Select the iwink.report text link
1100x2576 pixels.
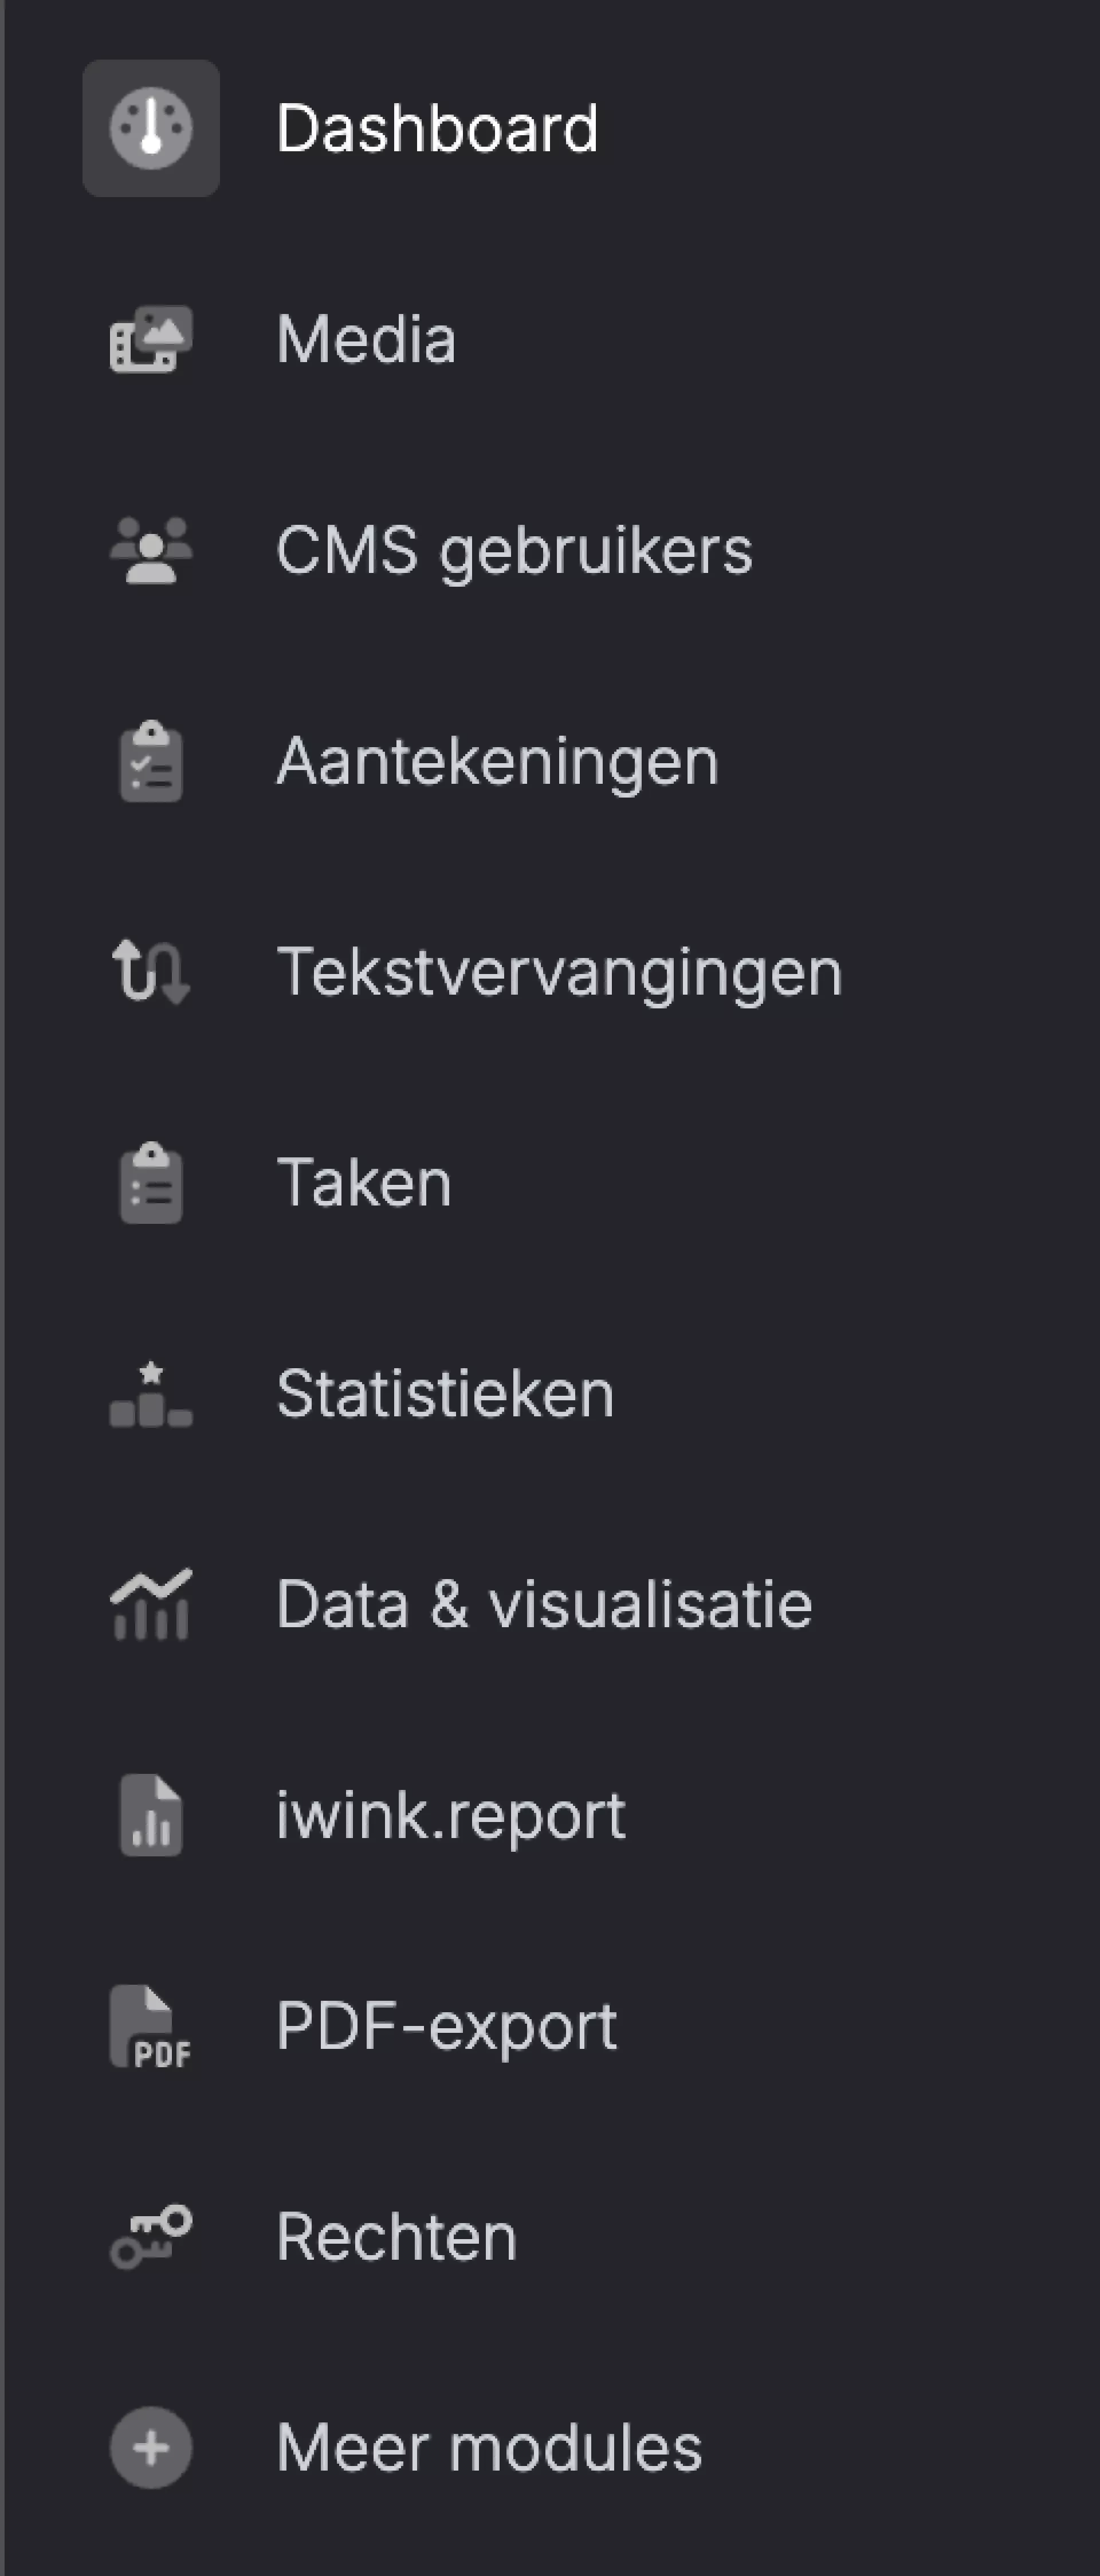click(x=451, y=1816)
